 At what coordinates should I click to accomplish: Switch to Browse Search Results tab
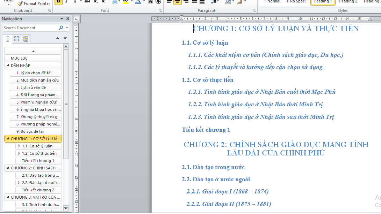(x=26, y=39)
